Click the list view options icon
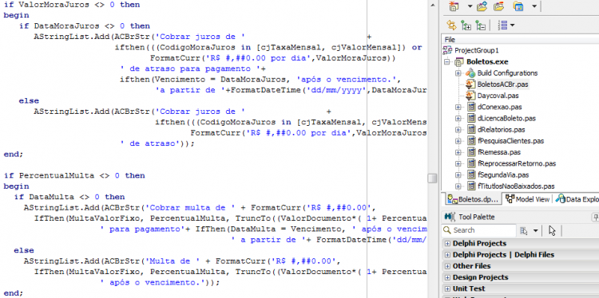Screen dimensions: 599x298 tap(502, 25)
